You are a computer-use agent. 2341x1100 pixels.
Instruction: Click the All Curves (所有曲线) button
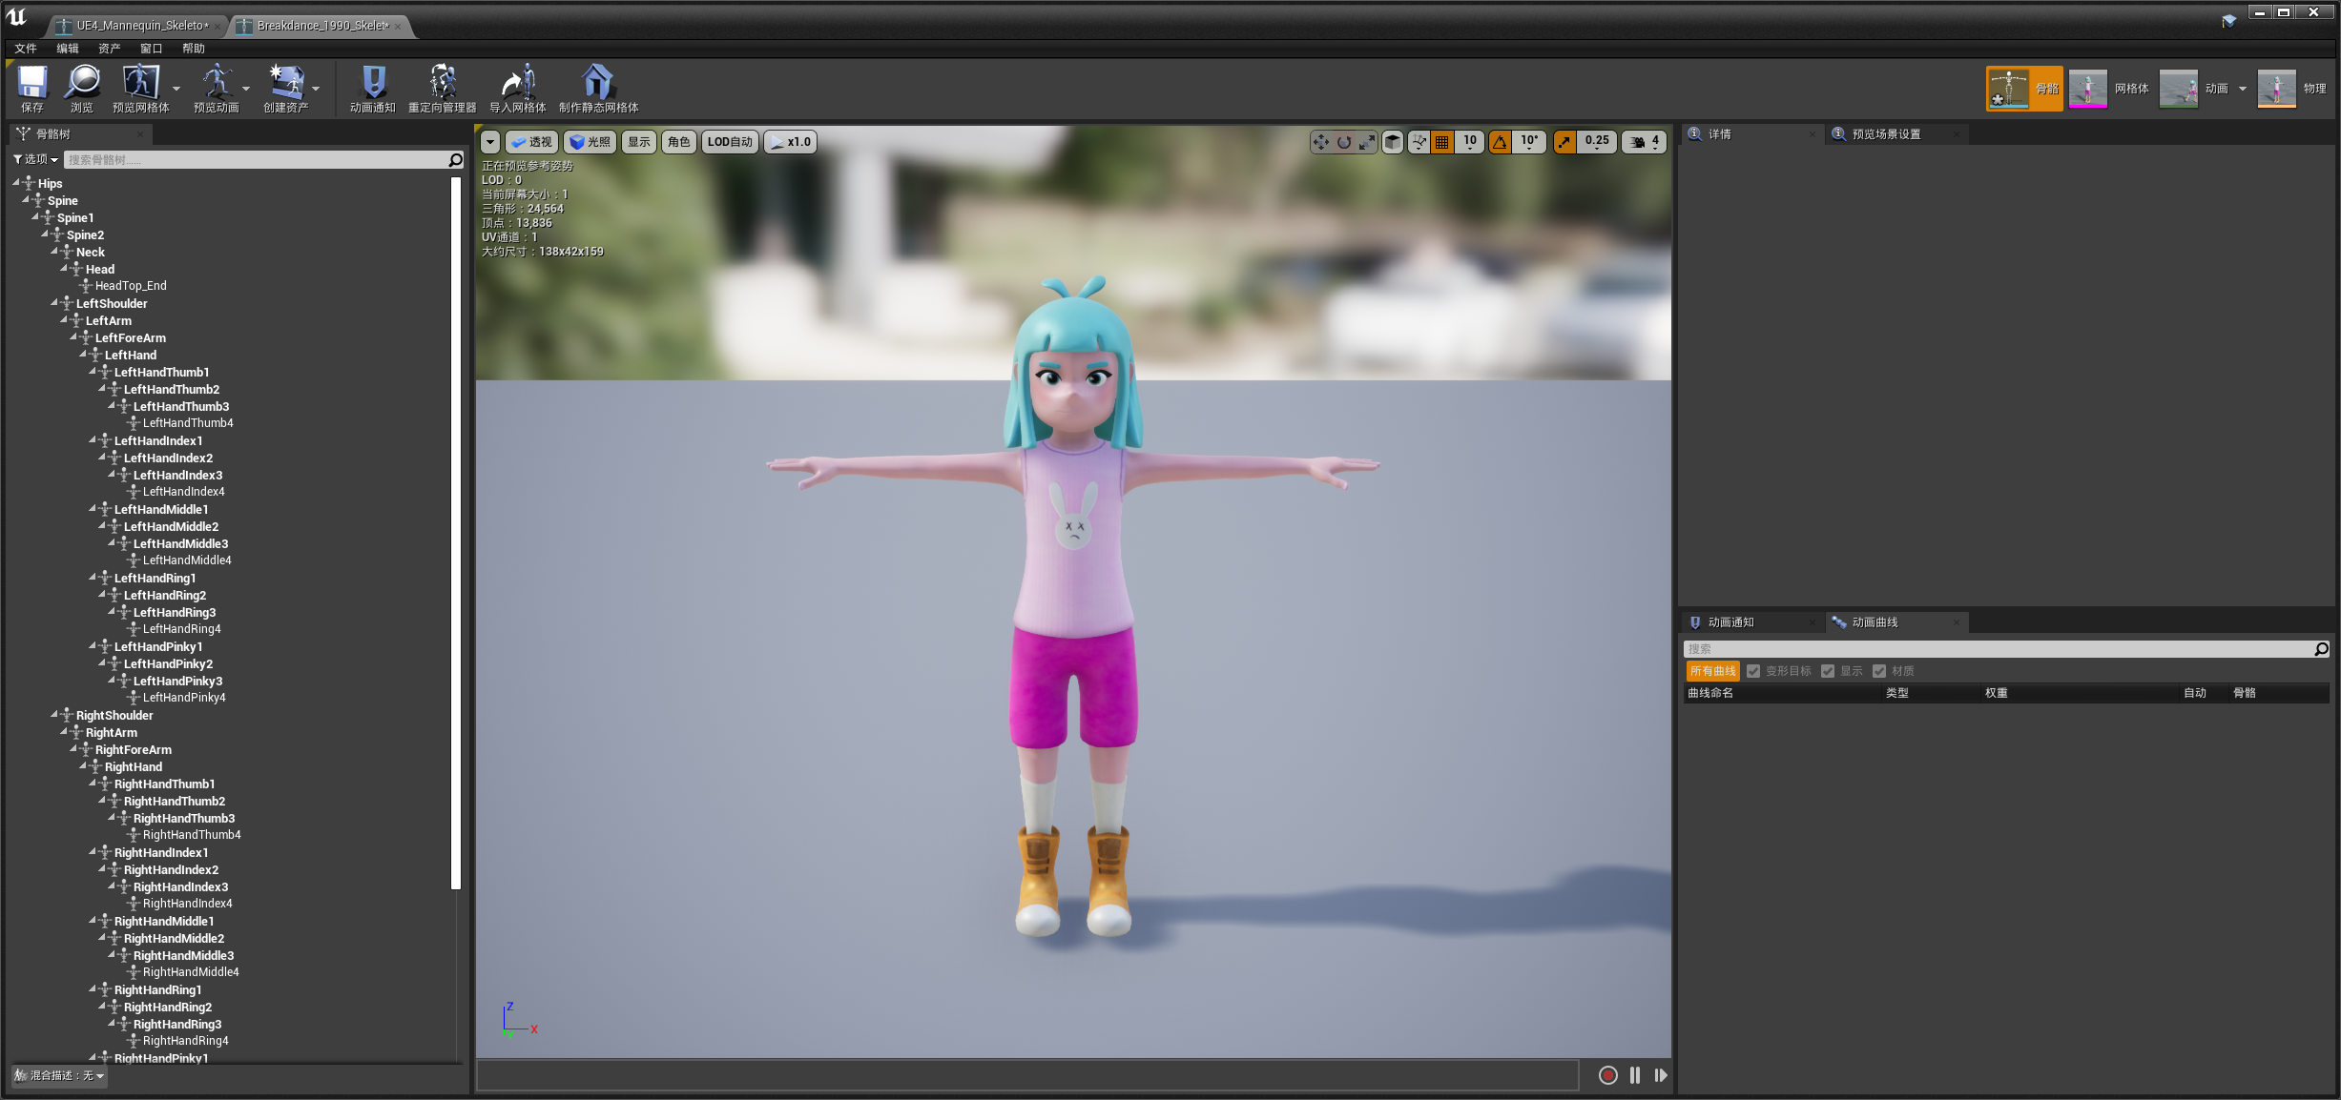pyautogui.click(x=1712, y=671)
